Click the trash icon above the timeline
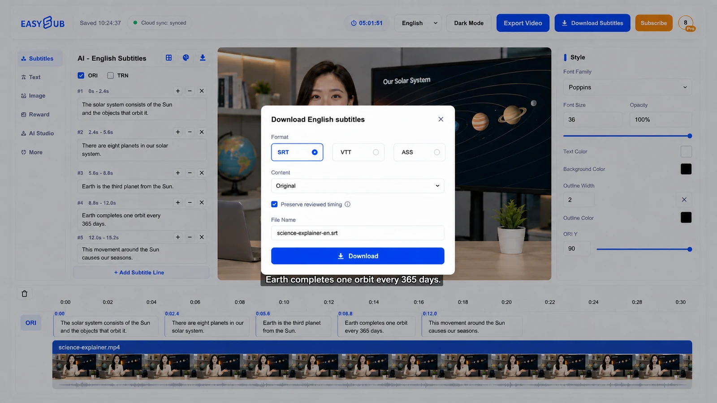717x403 pixels. pyautogui.click(x=25, y=294)
